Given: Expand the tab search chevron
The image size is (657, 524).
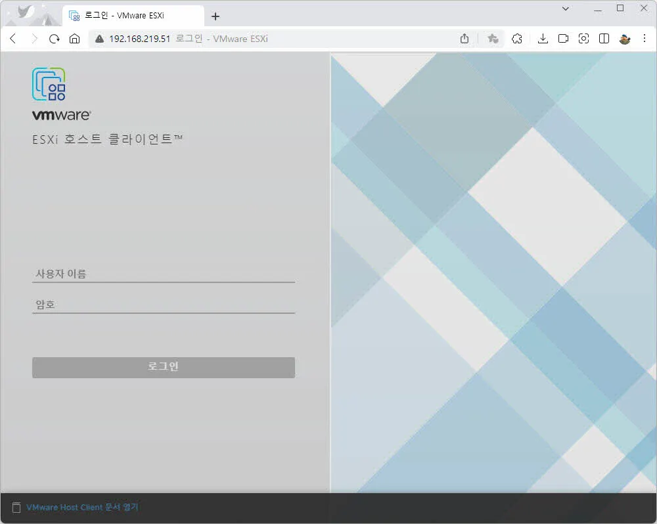Looking at the screenshot, I should [566, 9].
